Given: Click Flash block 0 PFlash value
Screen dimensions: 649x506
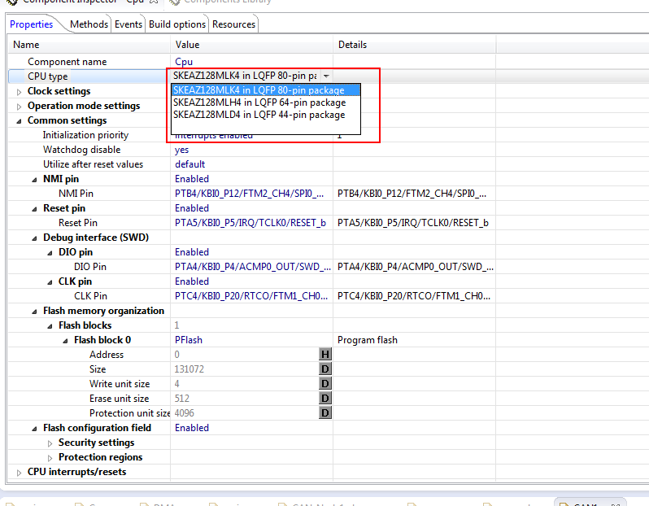Looking at the screenshot, I should (x=189, y=340).
